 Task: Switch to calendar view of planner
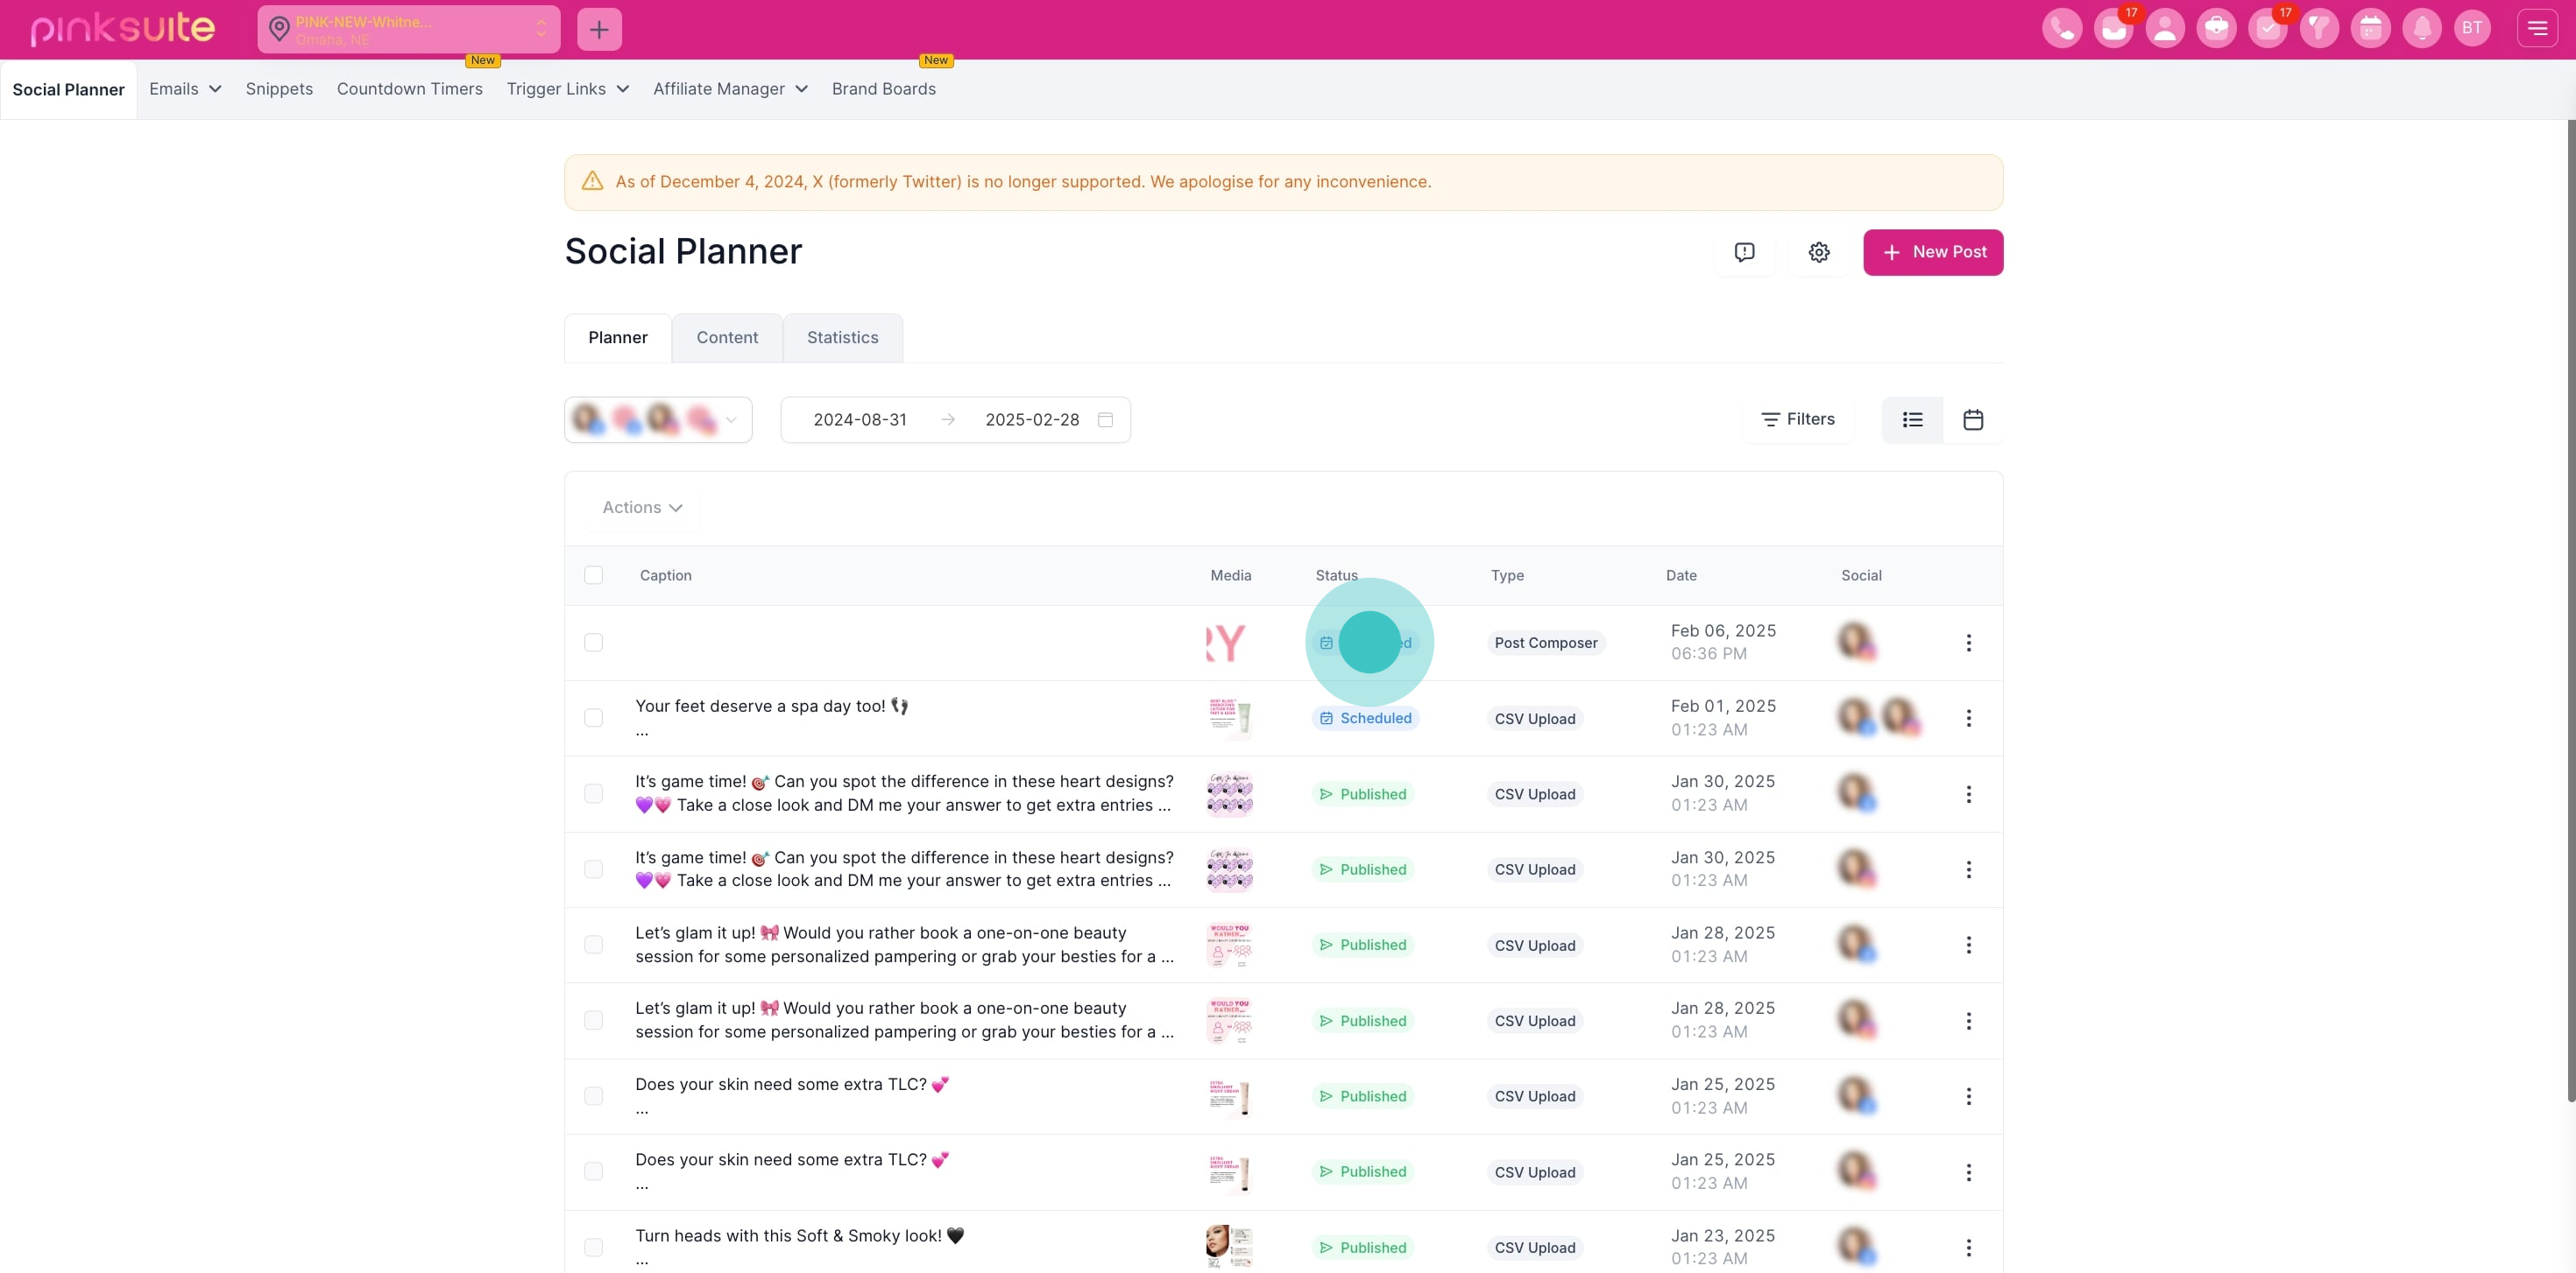click(1972, 419)
